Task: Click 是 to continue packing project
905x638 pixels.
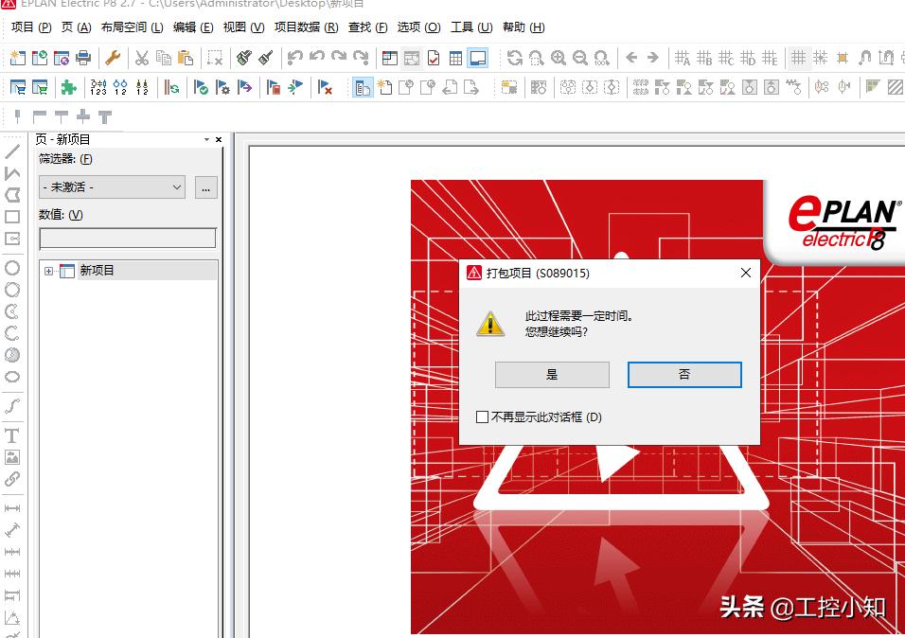Action: (551, 375)
